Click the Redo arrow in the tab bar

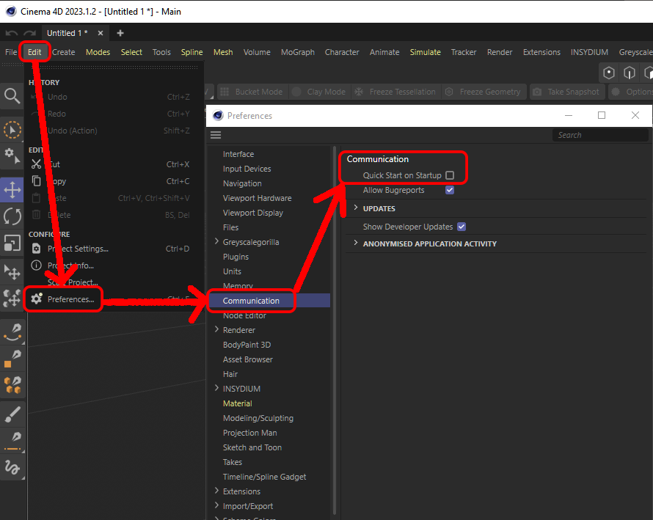click(x=29, y=33)
